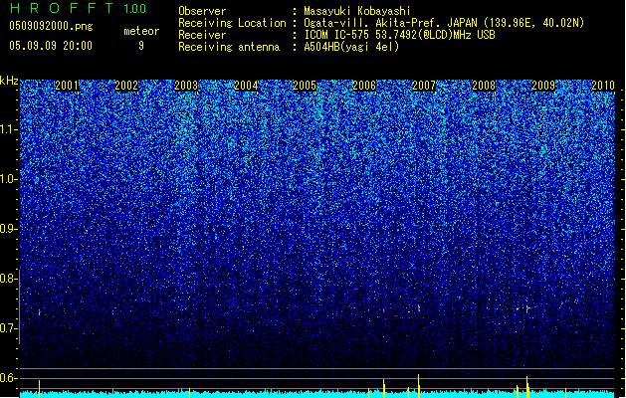
Task: Click the tall yellow signal spike after 2007
Action: click(x=418, y=384)
